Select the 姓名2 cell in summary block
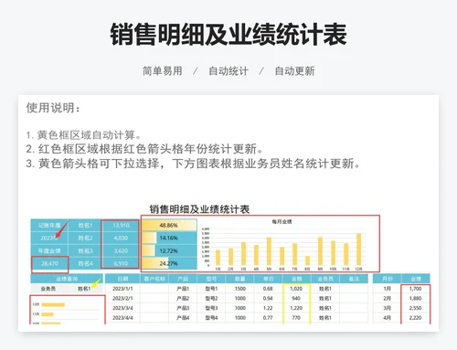 [x=85, y=238]
